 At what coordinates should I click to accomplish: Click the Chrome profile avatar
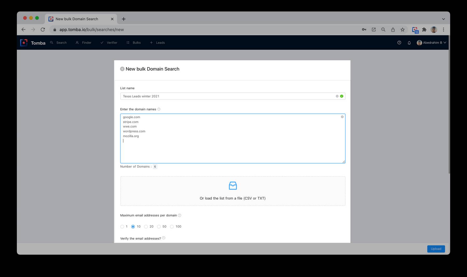434,30
